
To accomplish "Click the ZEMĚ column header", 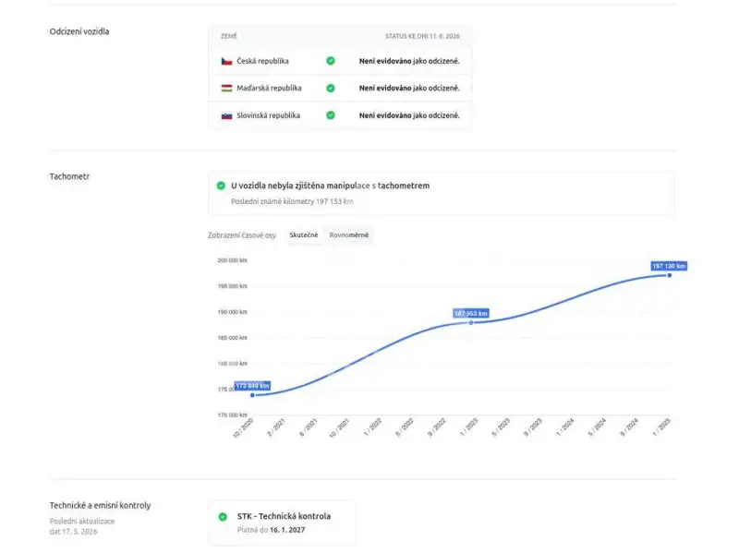I will point(229,36).
